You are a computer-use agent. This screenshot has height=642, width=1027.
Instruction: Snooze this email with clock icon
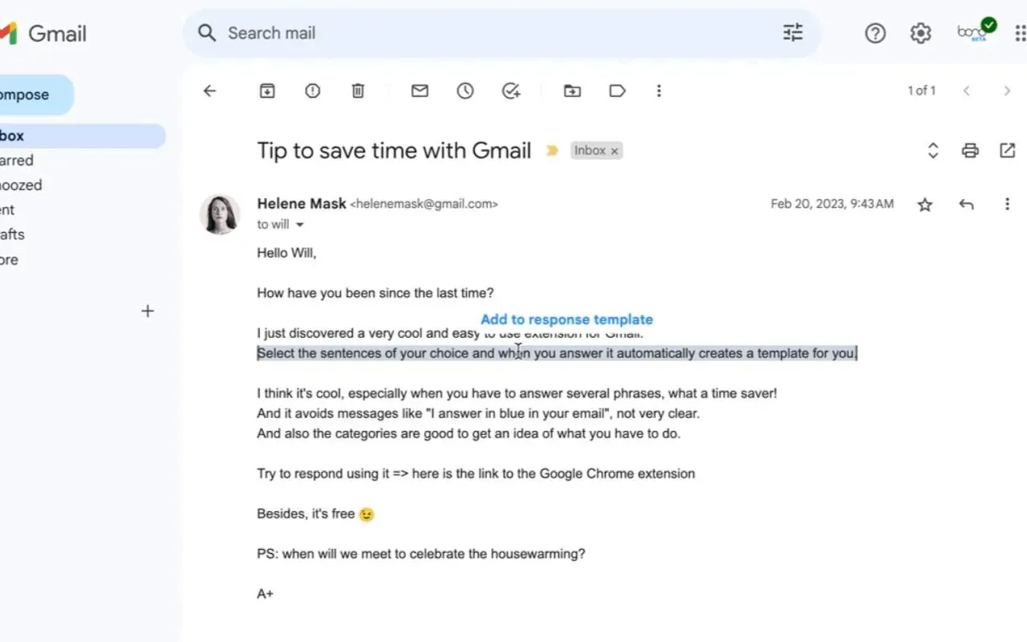click(x=465, y=91)
